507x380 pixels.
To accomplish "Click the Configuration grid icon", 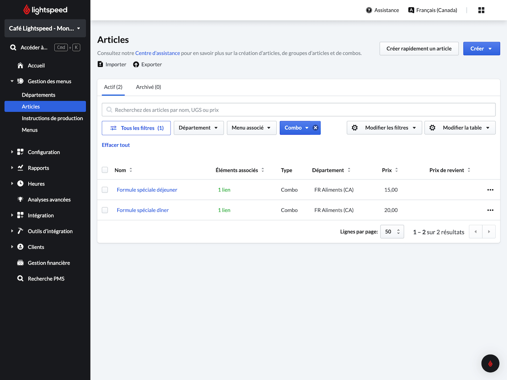I will (20, 152).
